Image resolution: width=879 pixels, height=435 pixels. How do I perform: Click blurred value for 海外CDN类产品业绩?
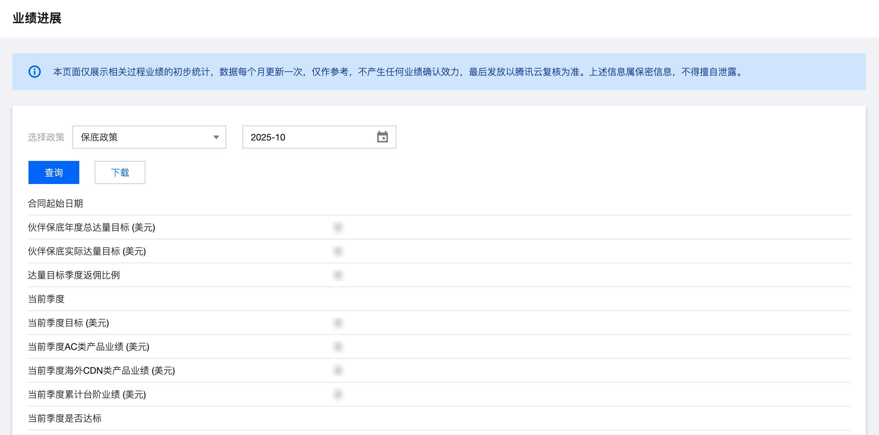[338, 370]
